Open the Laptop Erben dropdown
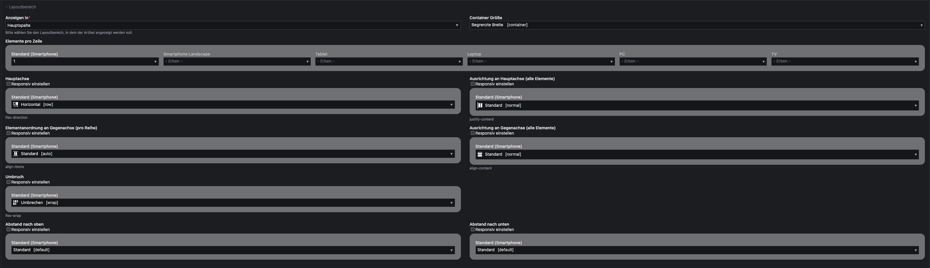 pyautogui.click(x=541, y=62)
